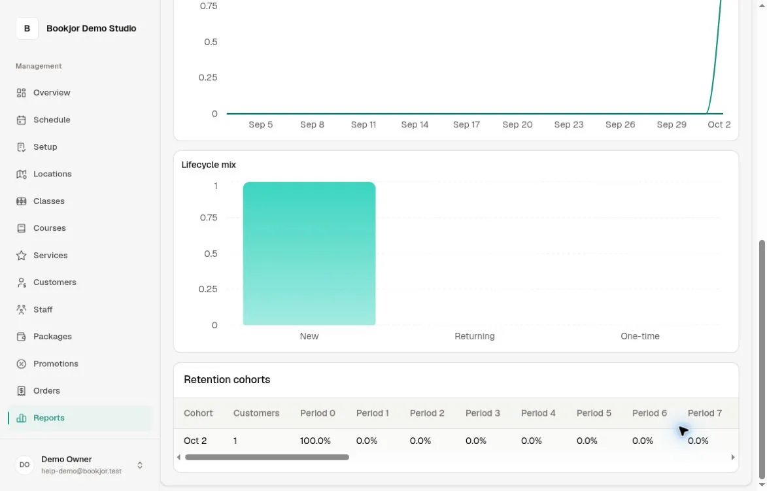The width and height of the screenshot is (767, 491).
Task: Click the page vertical scrollbar thumb
Action: 762,360
